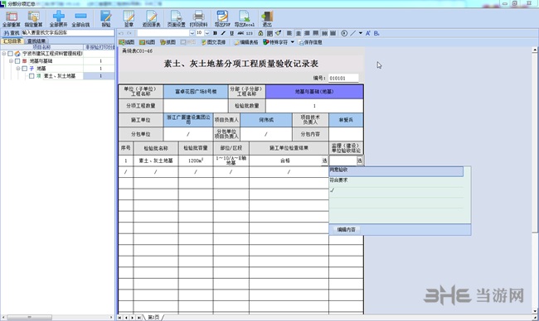539x321 pixels.
Task: Click the undo arrow in formatting bar
Action: click(121, 33)
